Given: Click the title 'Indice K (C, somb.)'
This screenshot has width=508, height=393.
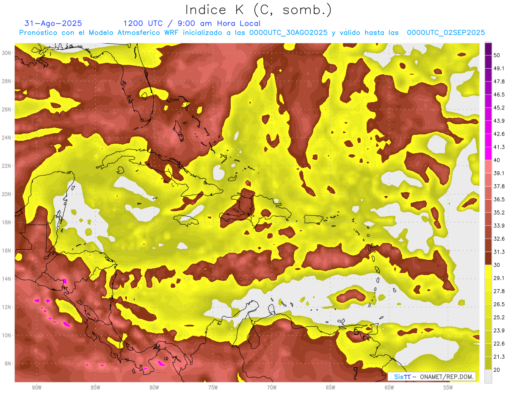Looking at the screenshot, I should [x=259, y=10].
